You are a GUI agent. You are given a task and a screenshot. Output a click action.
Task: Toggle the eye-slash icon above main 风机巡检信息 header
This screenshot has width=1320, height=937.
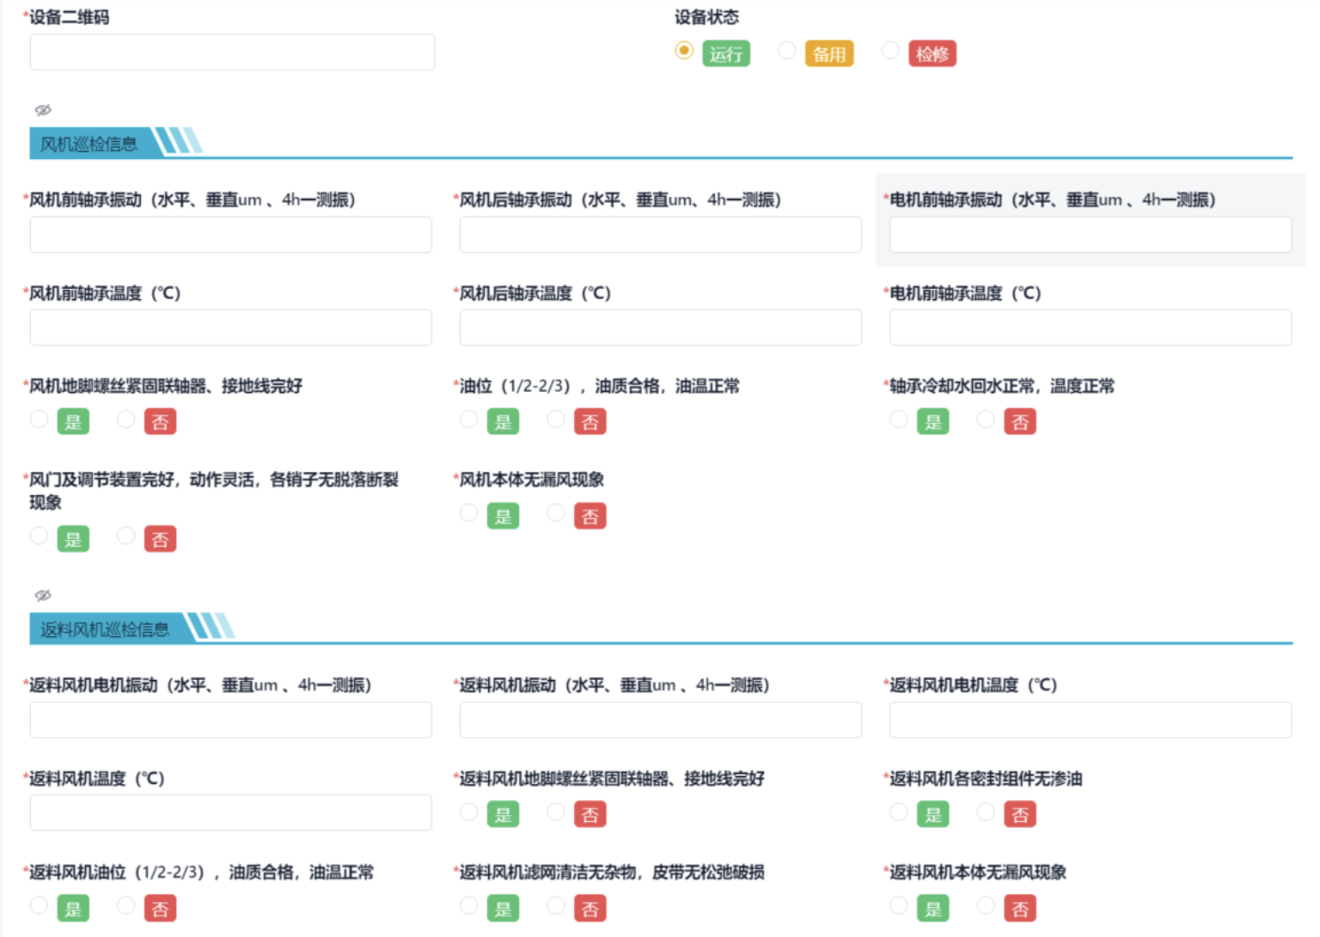(43, 109)
